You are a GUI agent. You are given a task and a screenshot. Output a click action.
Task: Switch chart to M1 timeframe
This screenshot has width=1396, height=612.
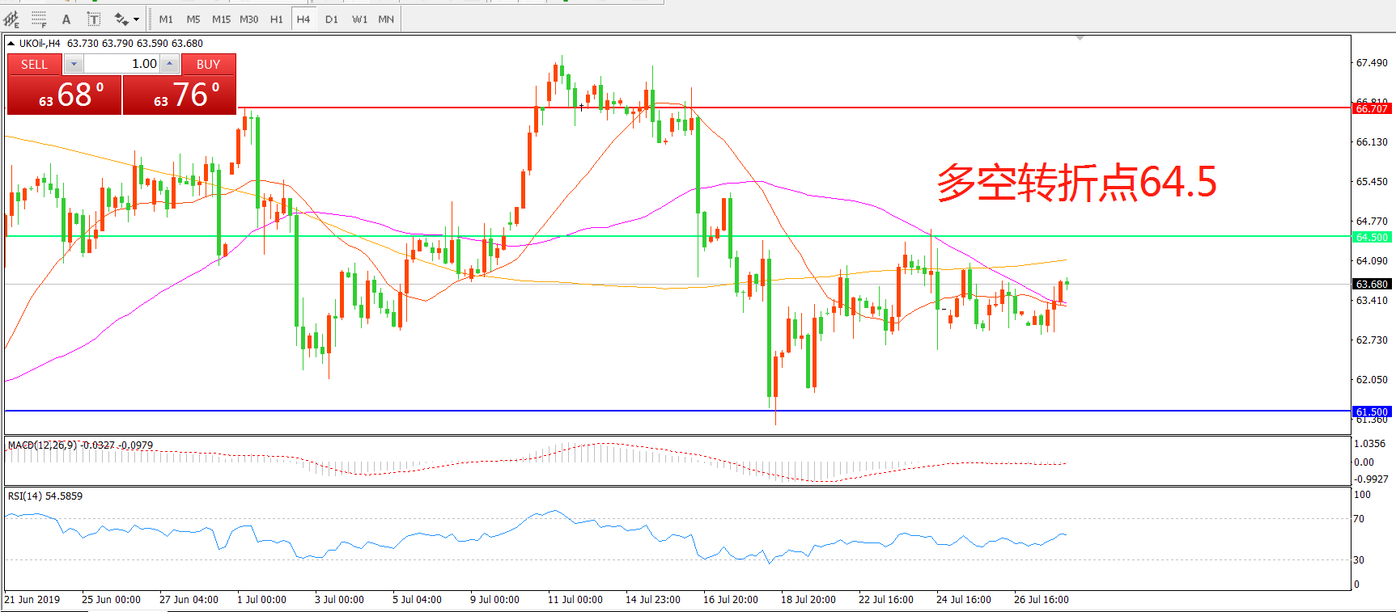pos(166,19)
